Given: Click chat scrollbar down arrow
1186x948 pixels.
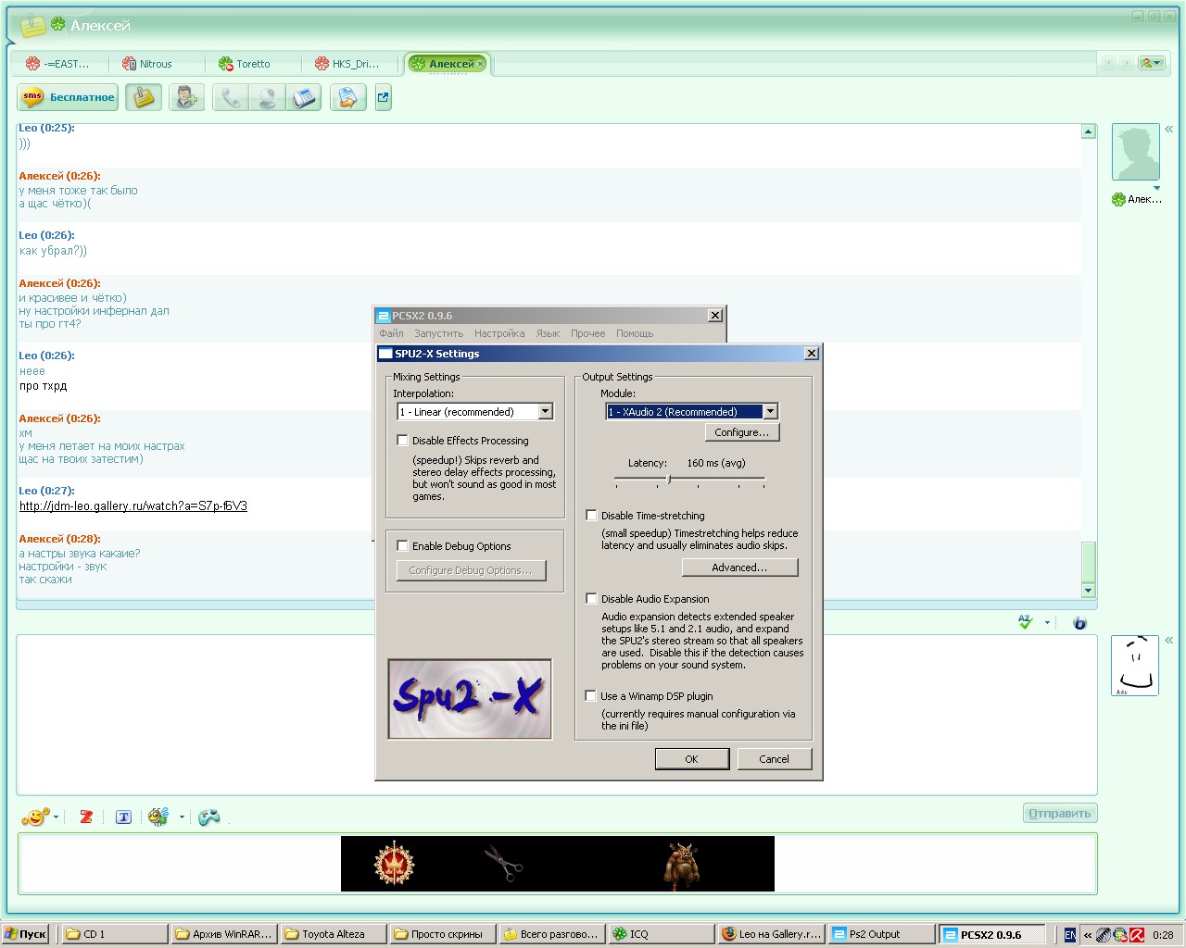Looking at the screenshot, I should coord(1089,591).
